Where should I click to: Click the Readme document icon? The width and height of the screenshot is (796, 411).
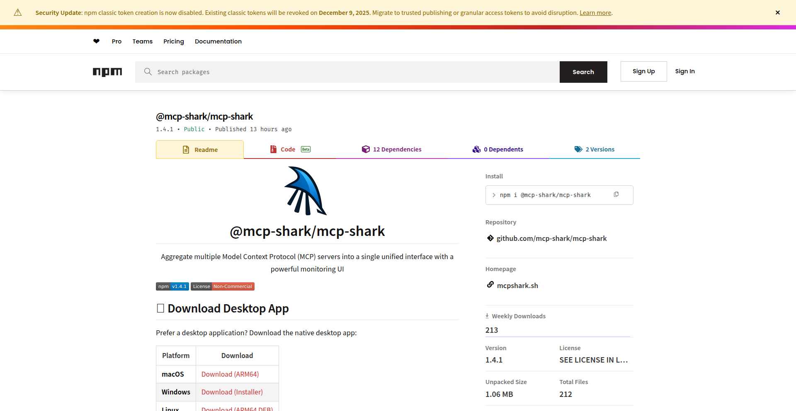186,149
